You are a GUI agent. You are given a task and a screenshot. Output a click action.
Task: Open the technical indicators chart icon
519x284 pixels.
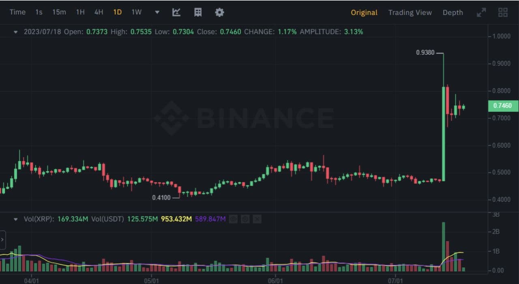coord(176,12)
